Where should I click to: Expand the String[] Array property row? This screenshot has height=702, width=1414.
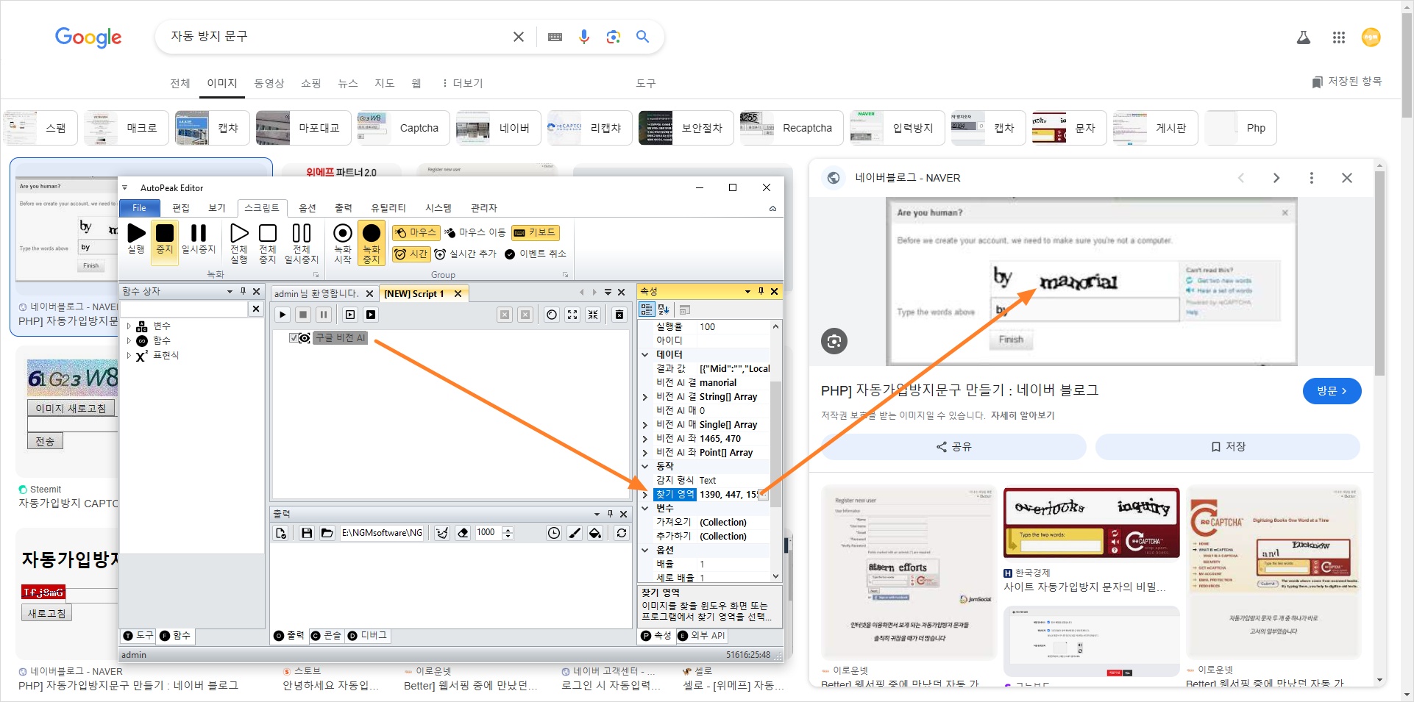tap(645, 397)
